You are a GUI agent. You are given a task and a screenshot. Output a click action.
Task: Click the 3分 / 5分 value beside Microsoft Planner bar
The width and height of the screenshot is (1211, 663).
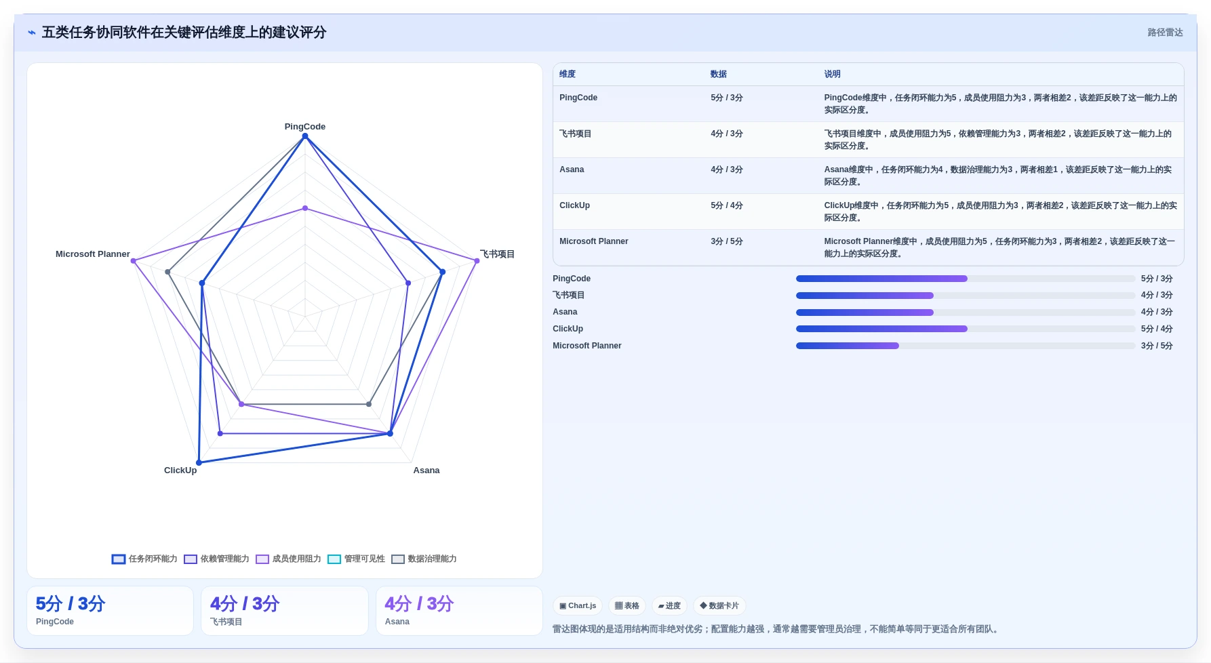tap(1157, 346)
